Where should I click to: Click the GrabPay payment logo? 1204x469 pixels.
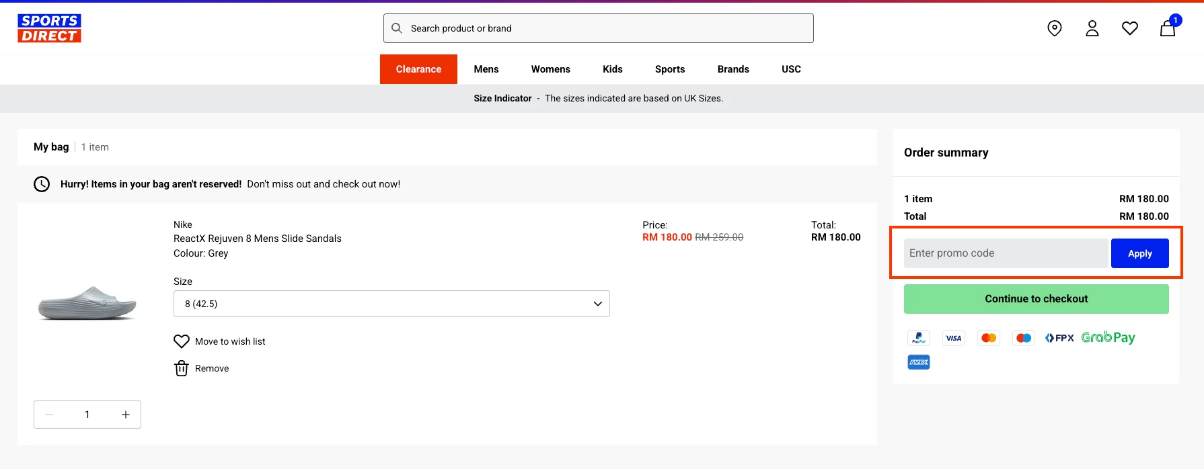click(1108, 338)
